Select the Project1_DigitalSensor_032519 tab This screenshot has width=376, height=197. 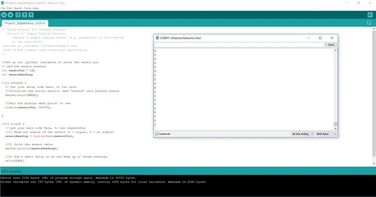[x=25, y=23]
